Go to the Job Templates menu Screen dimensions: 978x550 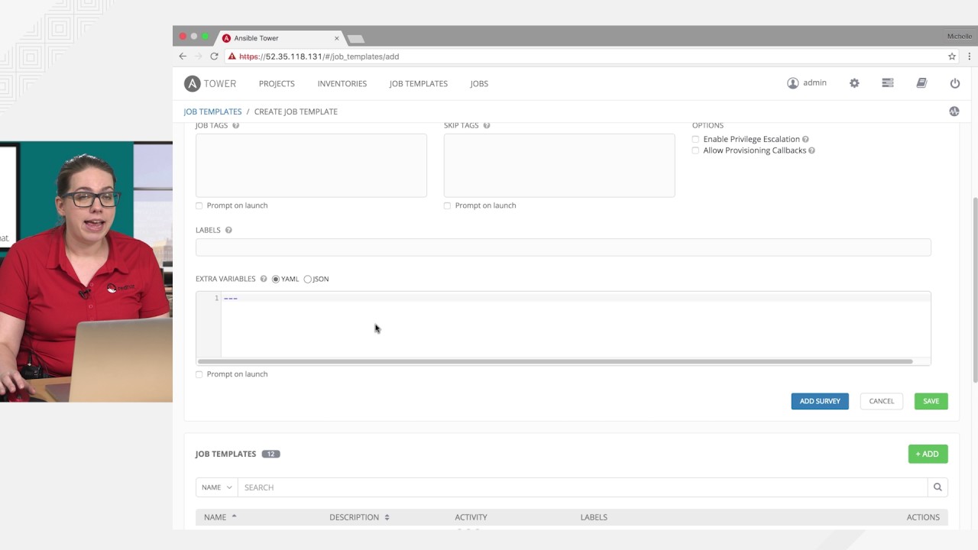419,83
